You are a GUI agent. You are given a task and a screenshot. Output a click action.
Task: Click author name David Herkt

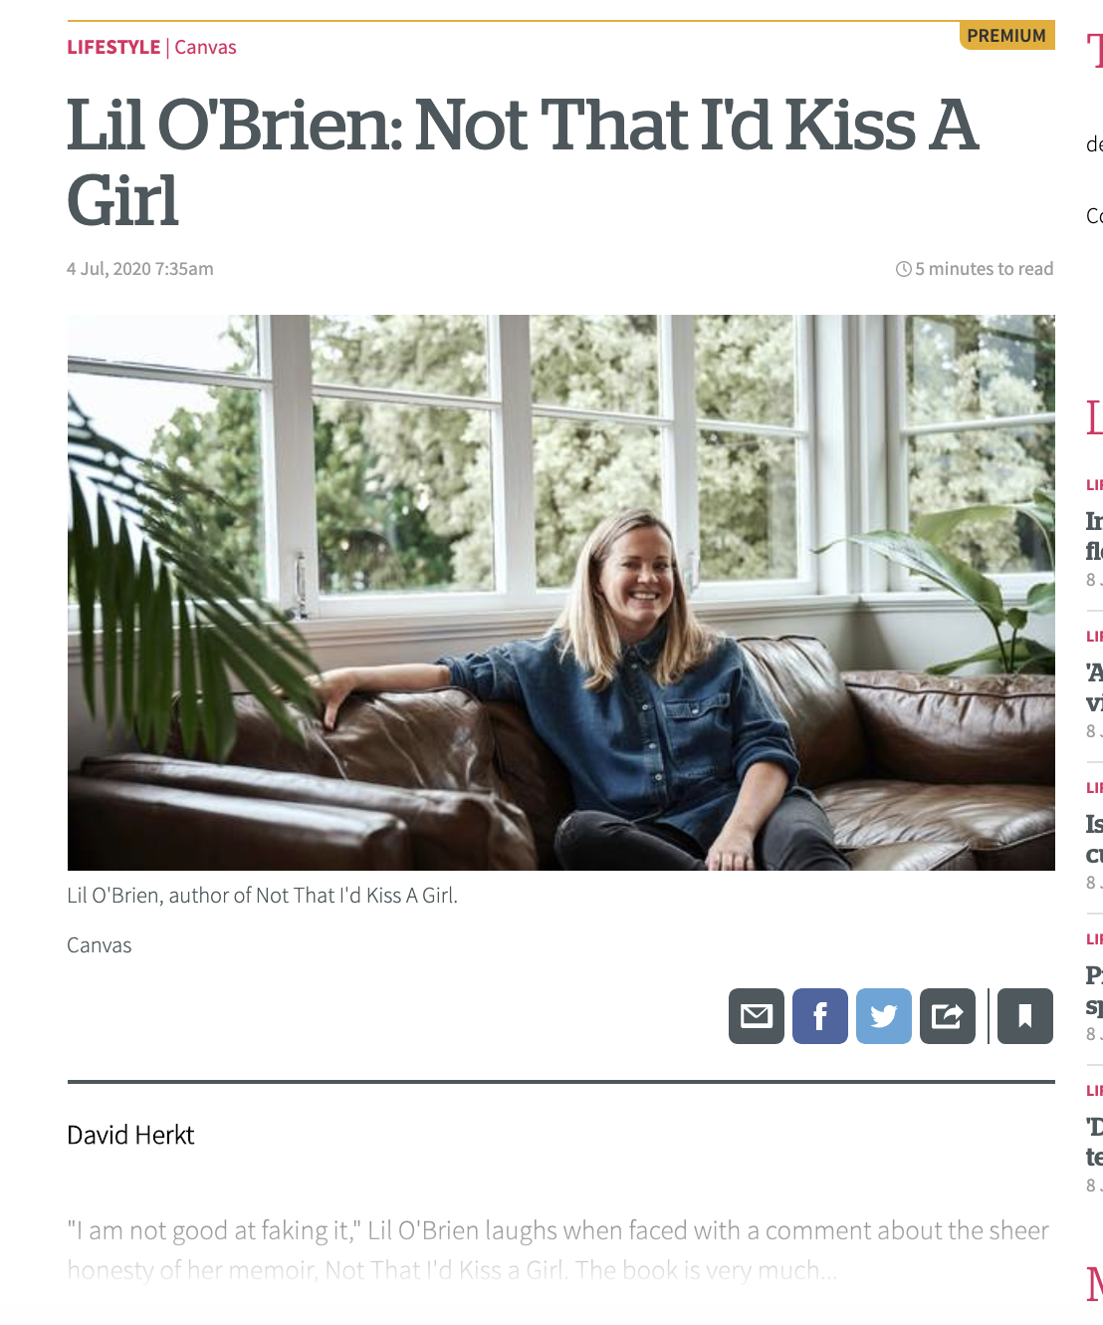point(130,1135)
